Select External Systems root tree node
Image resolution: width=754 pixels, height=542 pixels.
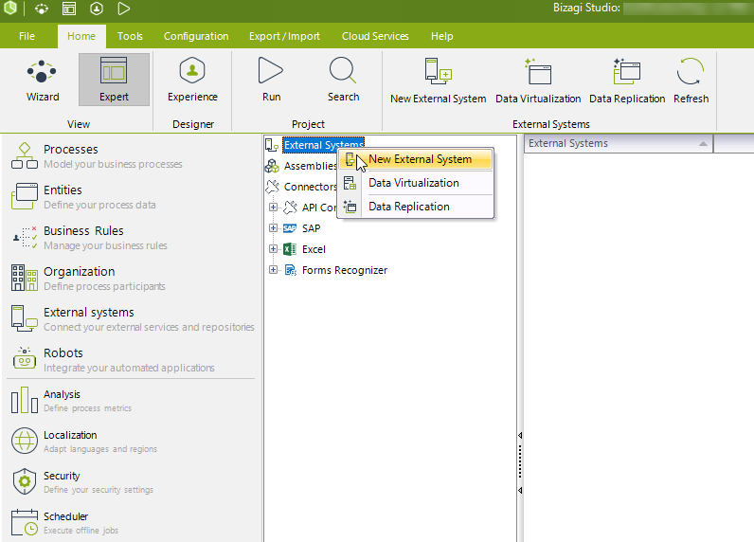(324, 145)
